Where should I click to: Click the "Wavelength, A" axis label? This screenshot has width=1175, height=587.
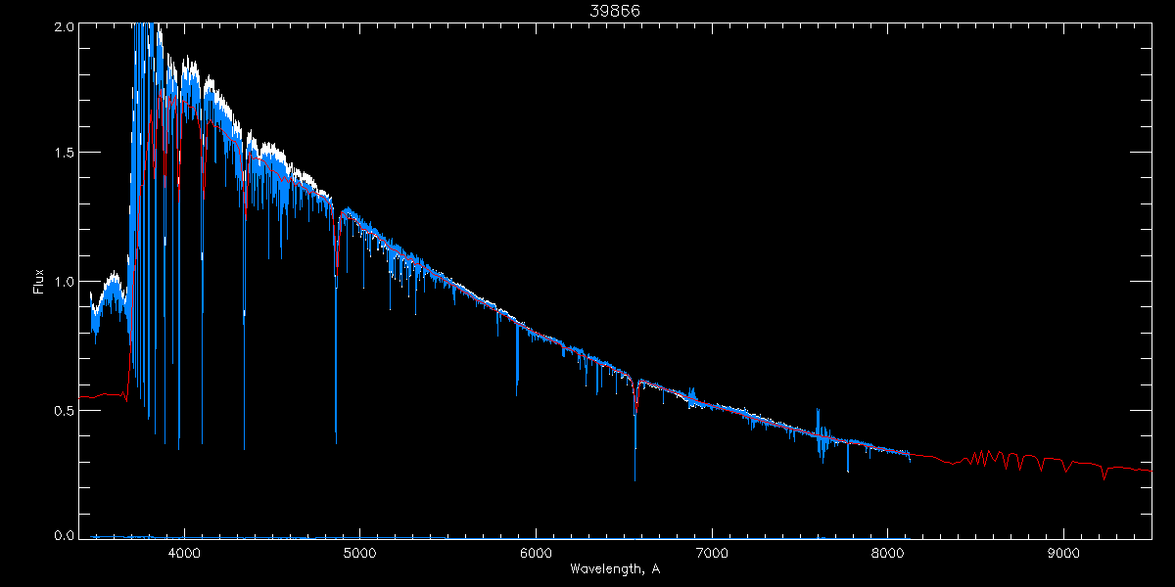(615, 568)
